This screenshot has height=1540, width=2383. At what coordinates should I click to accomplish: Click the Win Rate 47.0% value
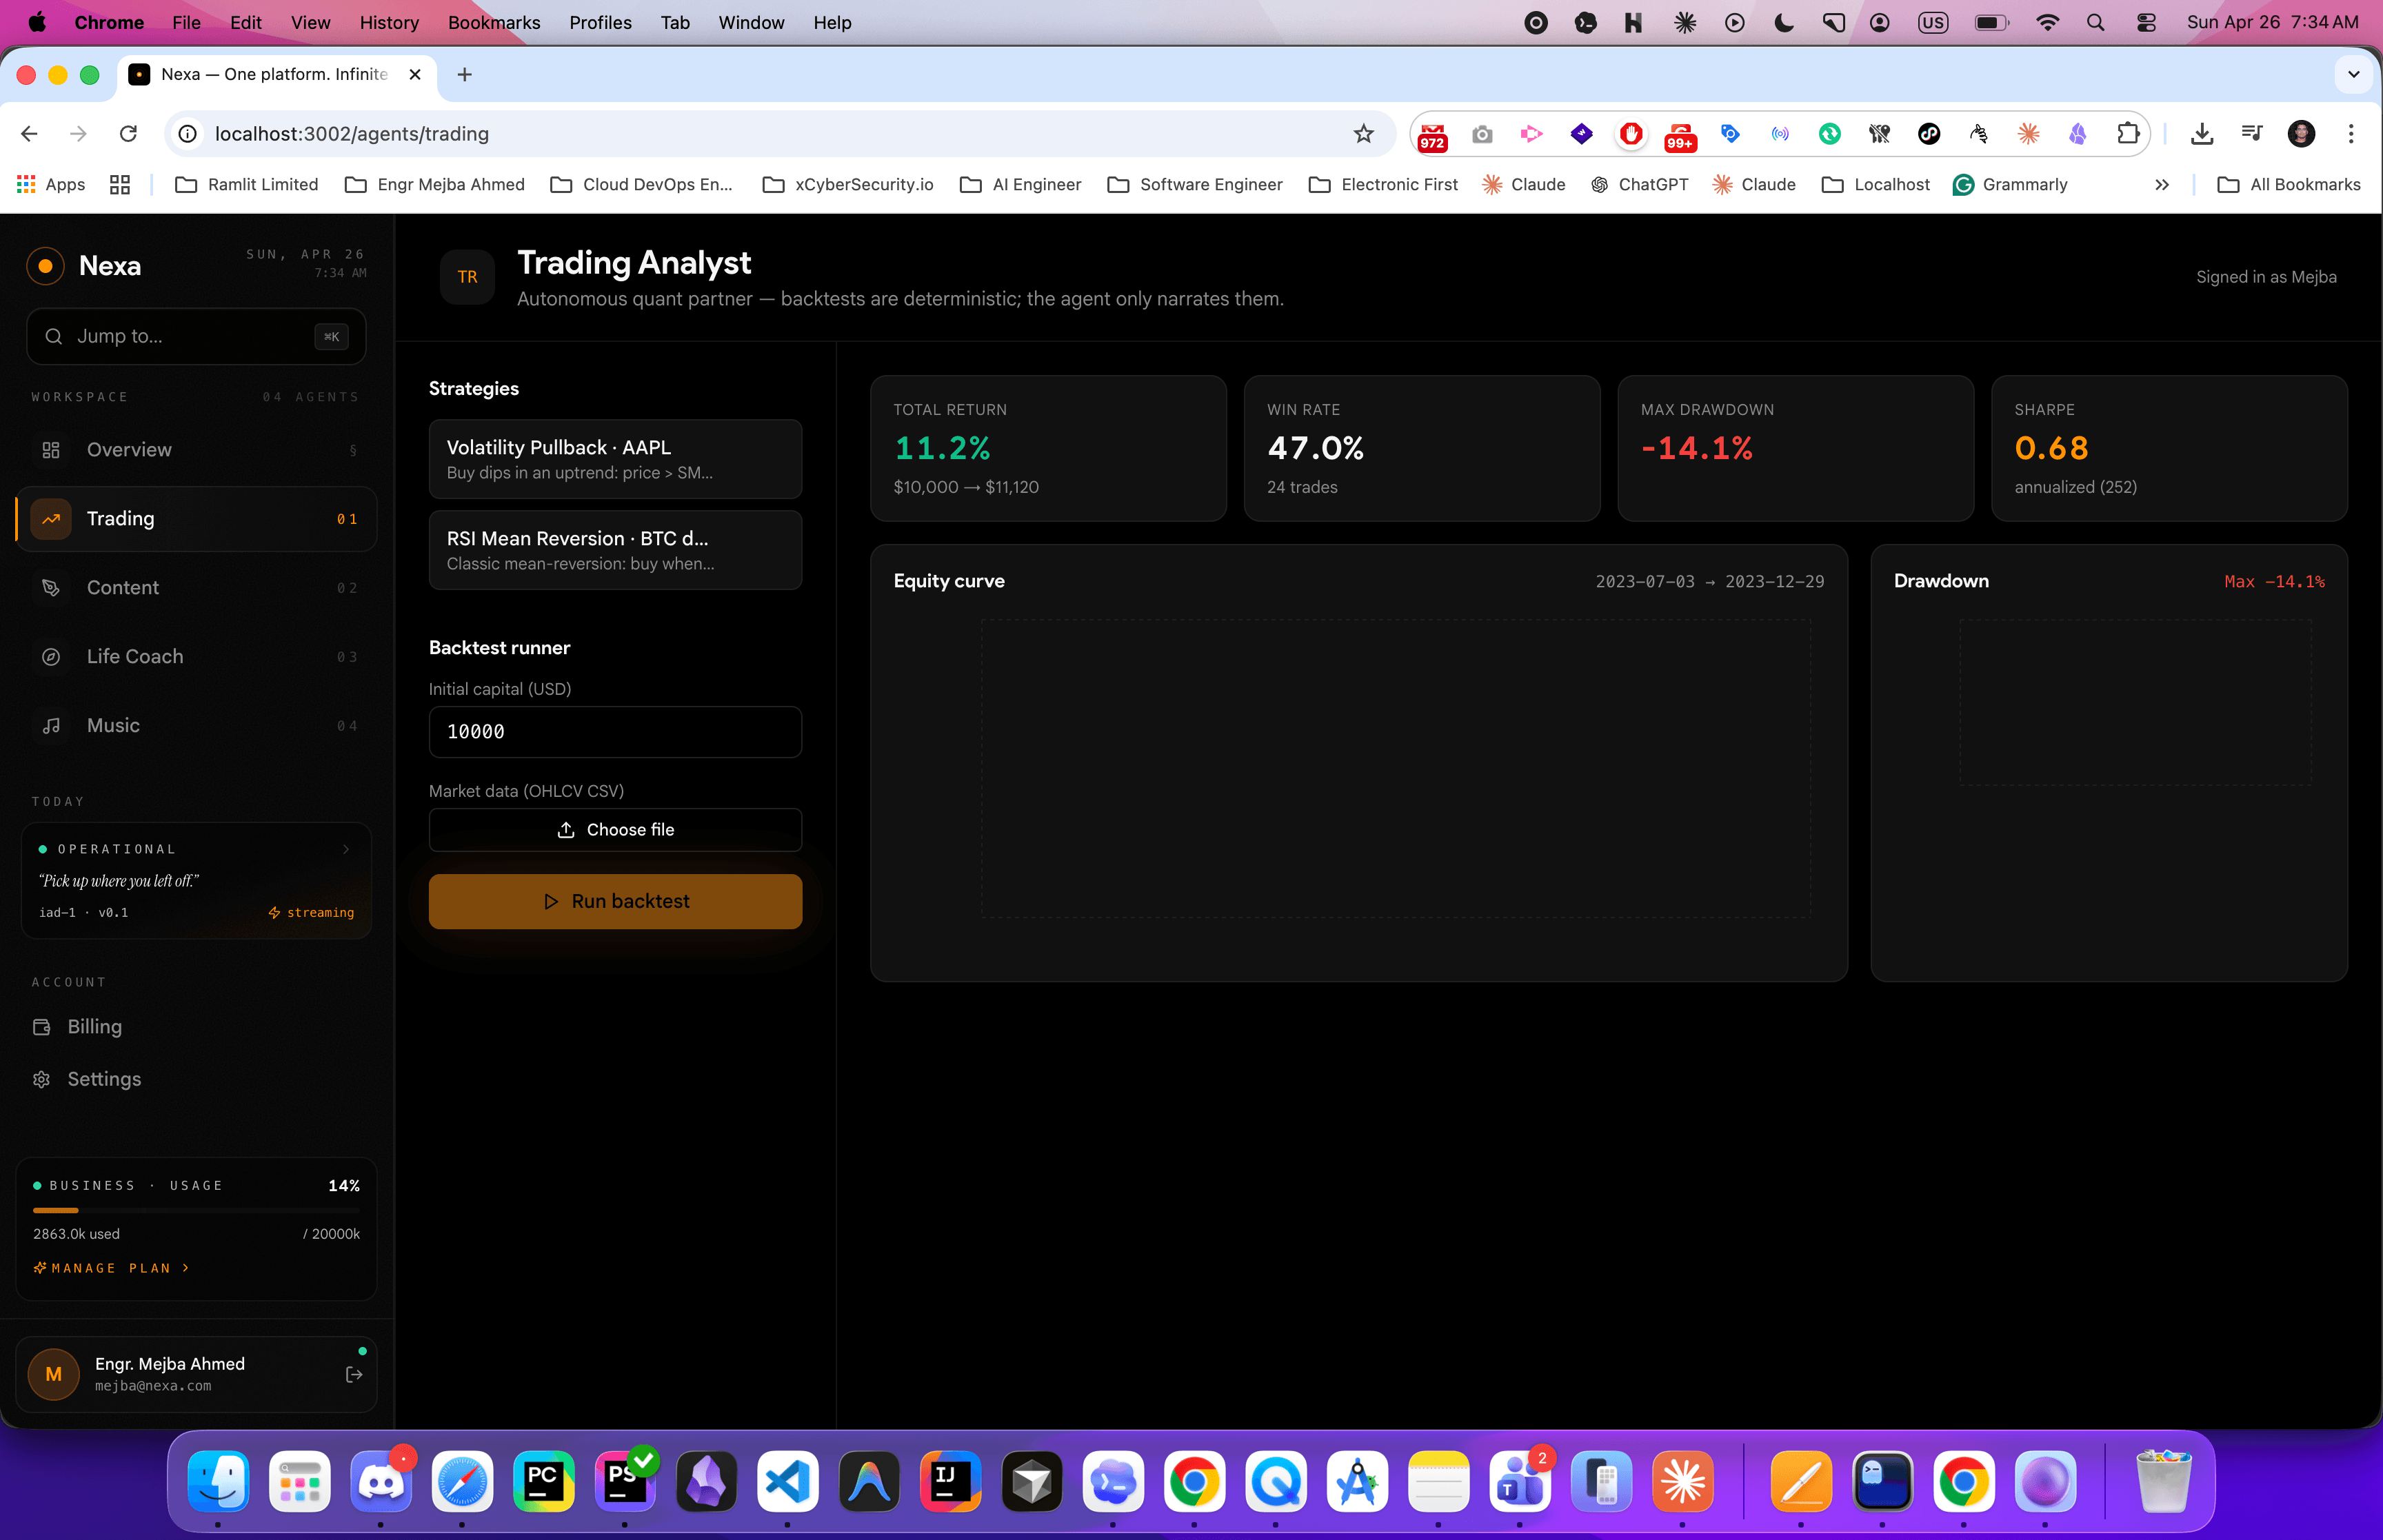pyautogui.click(x=1315, y=448)
